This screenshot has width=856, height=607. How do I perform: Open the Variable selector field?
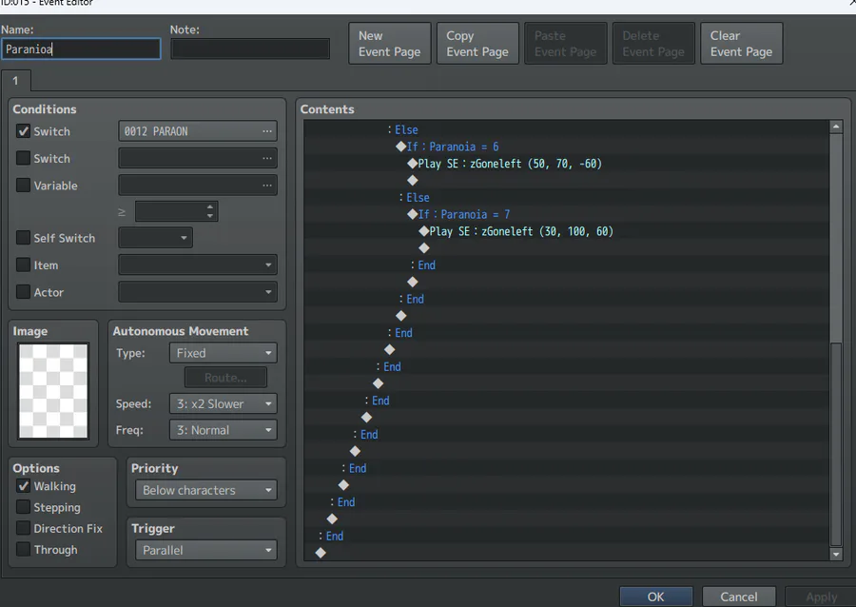coord(198,186)
